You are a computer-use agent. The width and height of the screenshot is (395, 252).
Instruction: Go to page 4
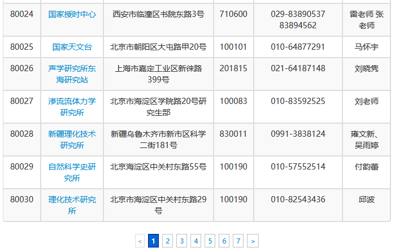click(196, 241)
